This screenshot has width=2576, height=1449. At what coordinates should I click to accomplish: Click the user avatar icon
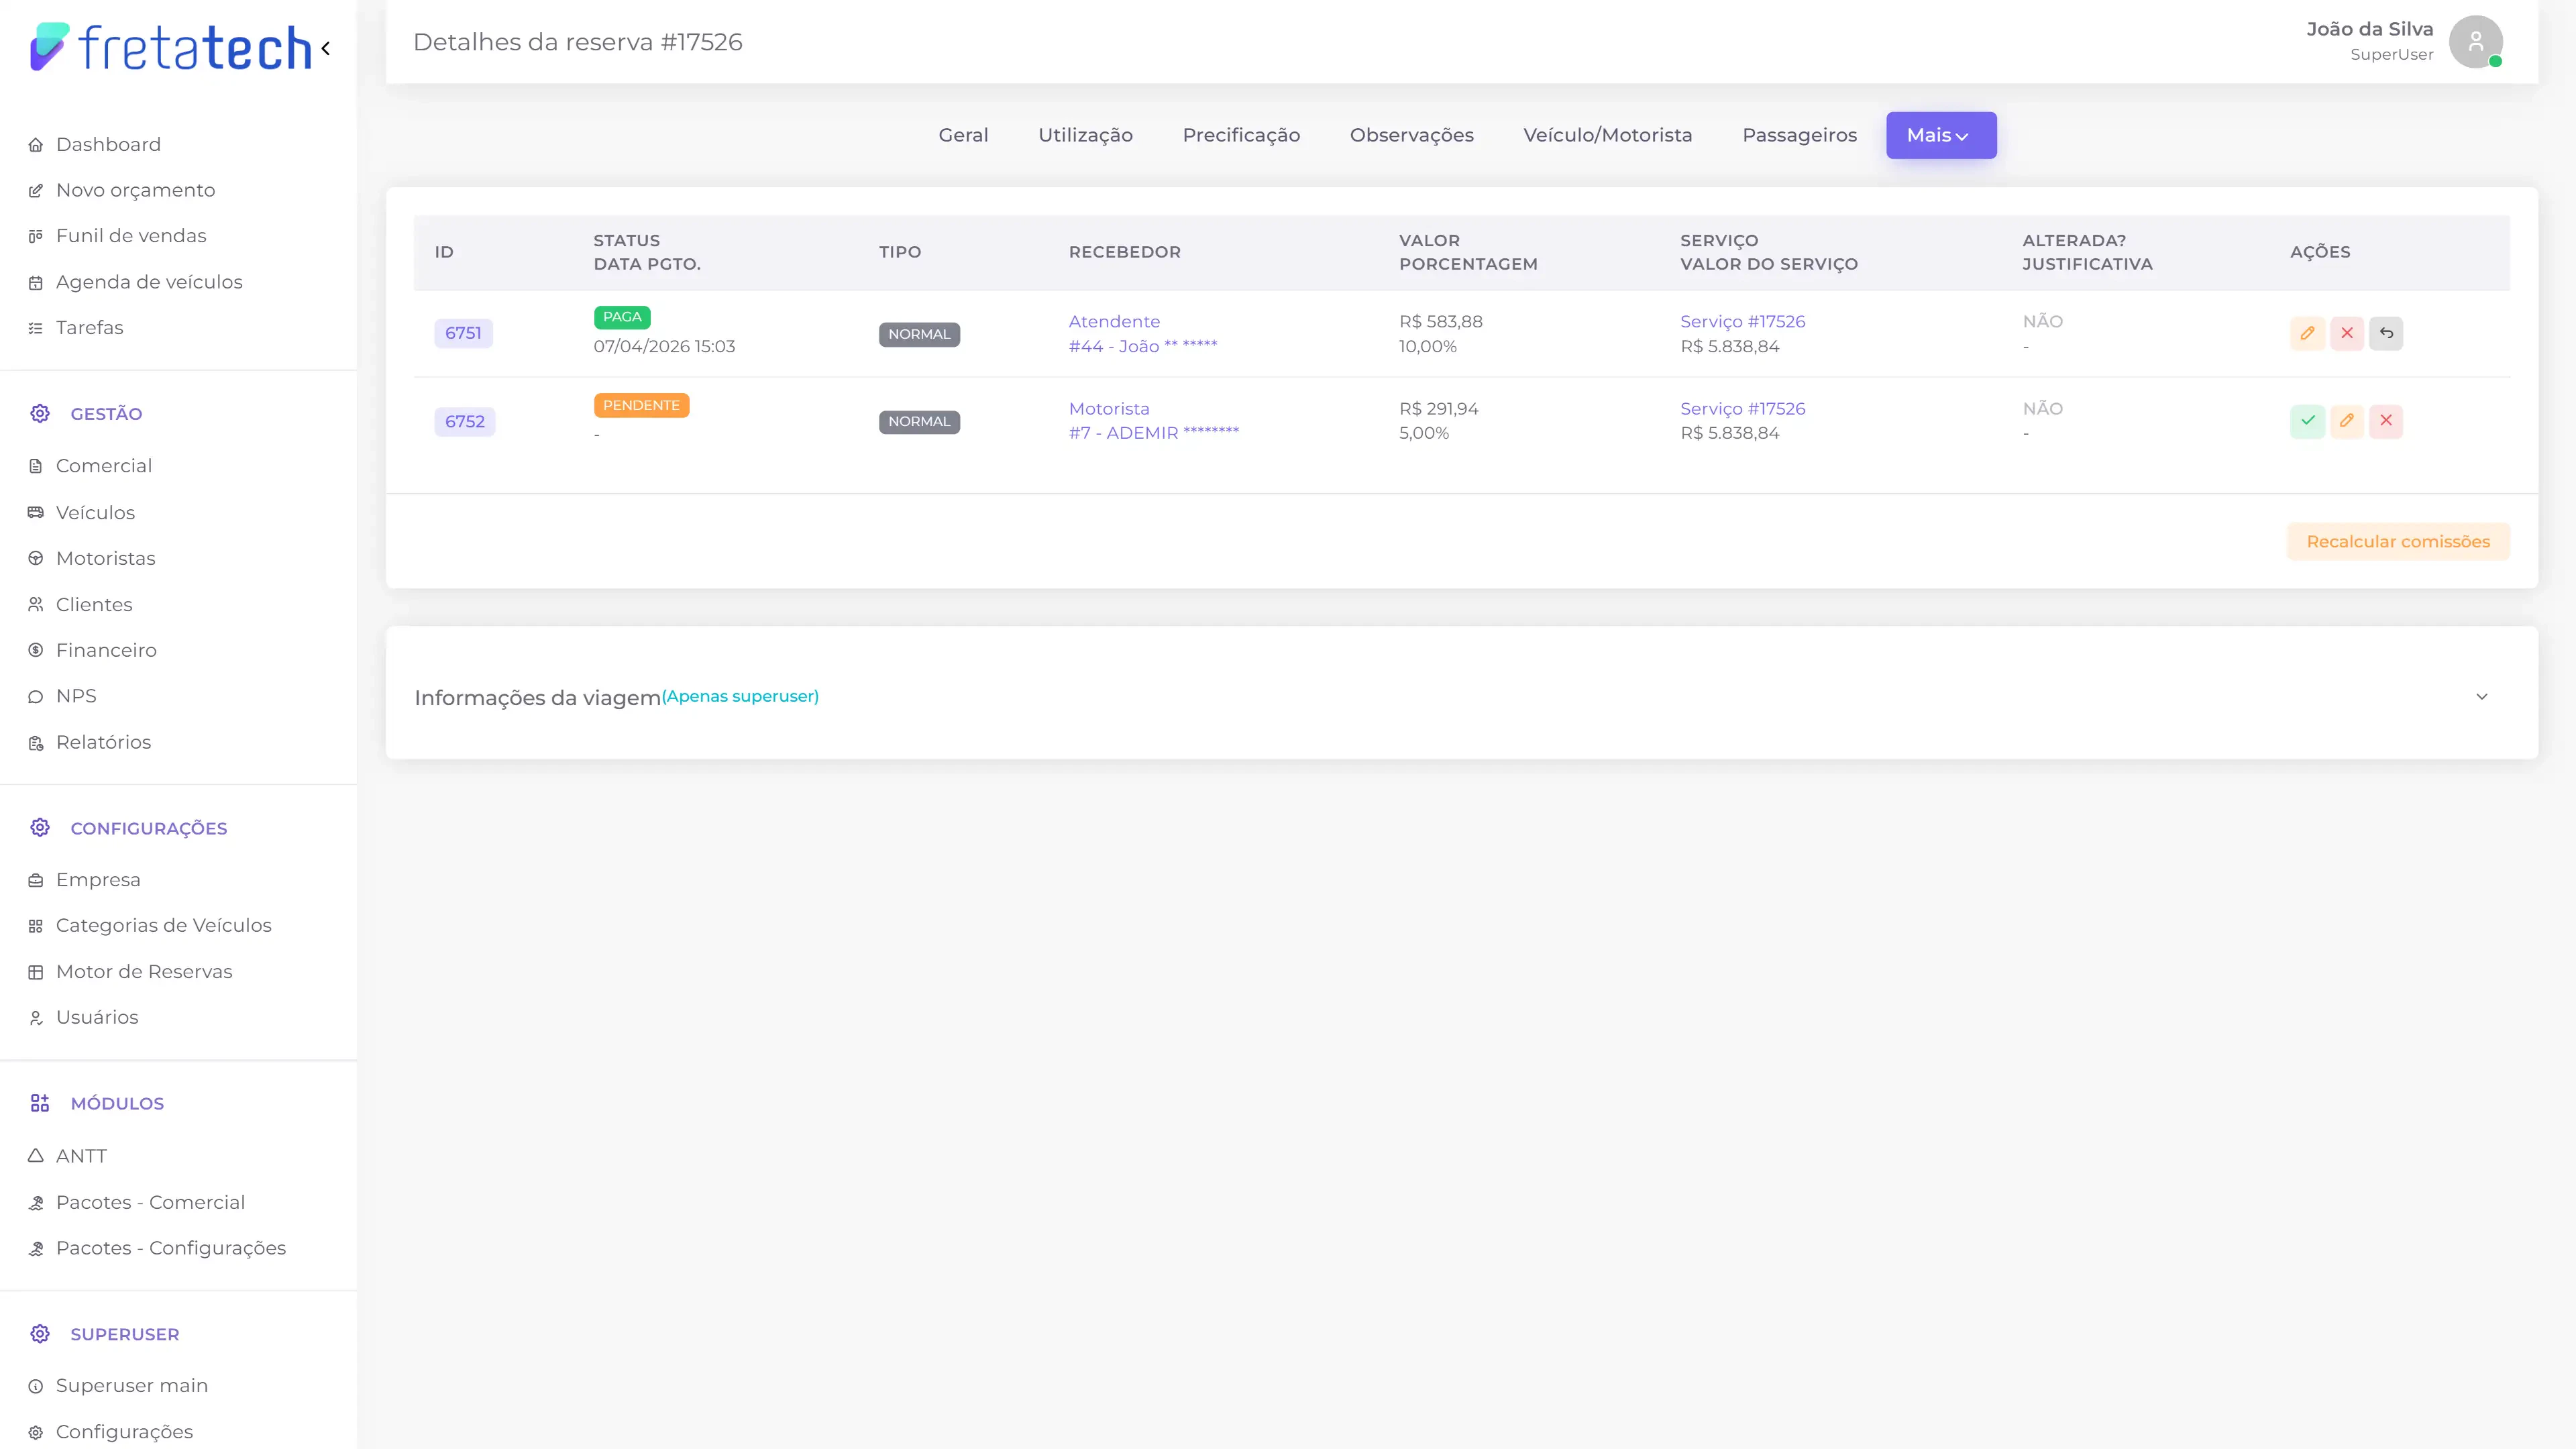click(2476, 42)
